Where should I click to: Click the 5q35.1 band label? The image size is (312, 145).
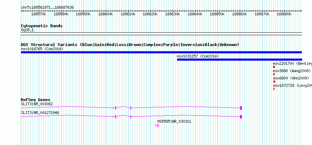click(x=27, y=30)
